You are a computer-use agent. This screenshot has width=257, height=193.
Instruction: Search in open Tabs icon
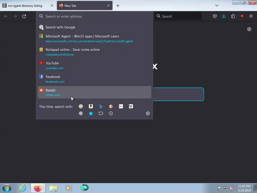[101, 113]
